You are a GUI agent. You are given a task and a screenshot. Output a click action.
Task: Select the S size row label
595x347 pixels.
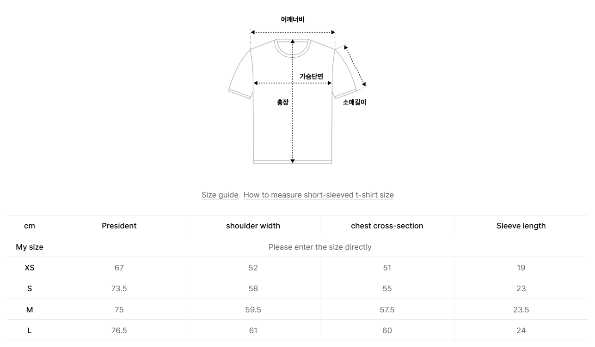coord(30,288)
